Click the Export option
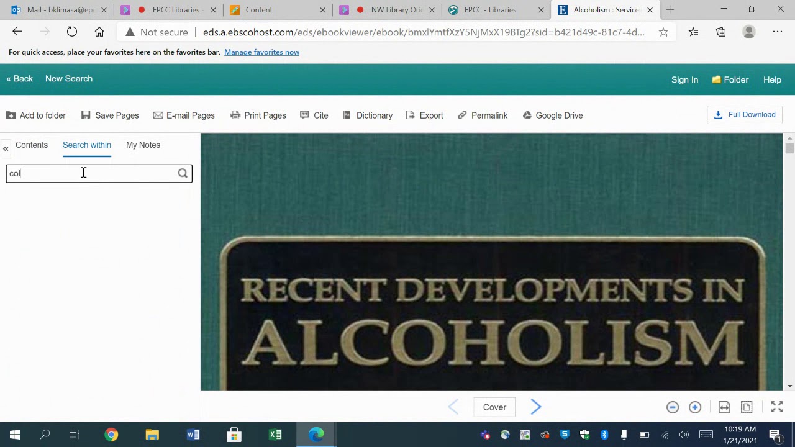The width and height of the screenshot is (795, 447). (425, 115)
